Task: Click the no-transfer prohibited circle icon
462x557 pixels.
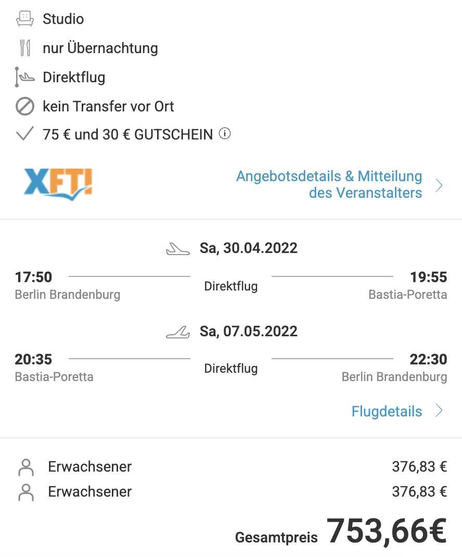Action: coord(25,106)
